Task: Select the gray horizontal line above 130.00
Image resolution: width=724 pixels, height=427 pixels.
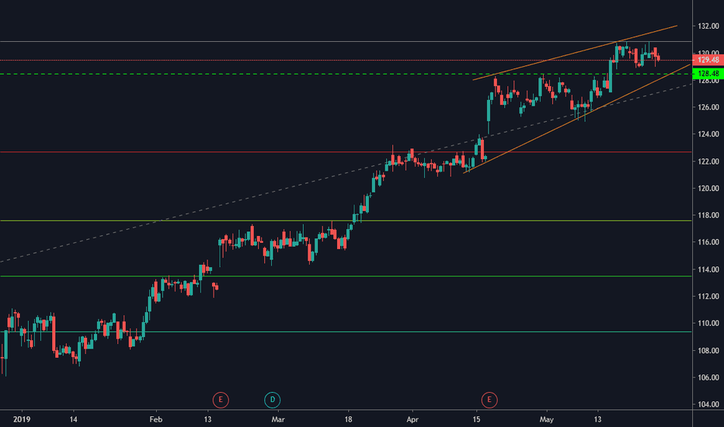Action: 346,42
